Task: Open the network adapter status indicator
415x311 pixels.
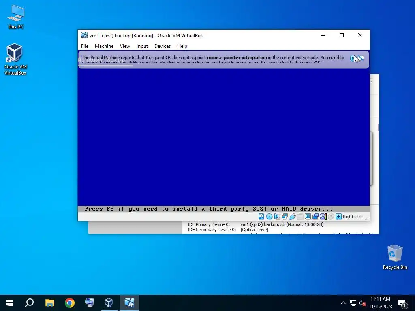Action: [x=285, y=217]
